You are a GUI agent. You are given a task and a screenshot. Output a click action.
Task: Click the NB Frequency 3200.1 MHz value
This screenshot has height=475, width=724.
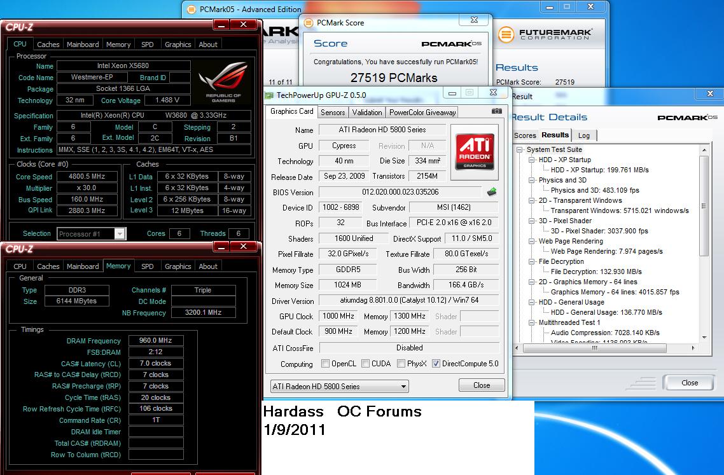203,312
